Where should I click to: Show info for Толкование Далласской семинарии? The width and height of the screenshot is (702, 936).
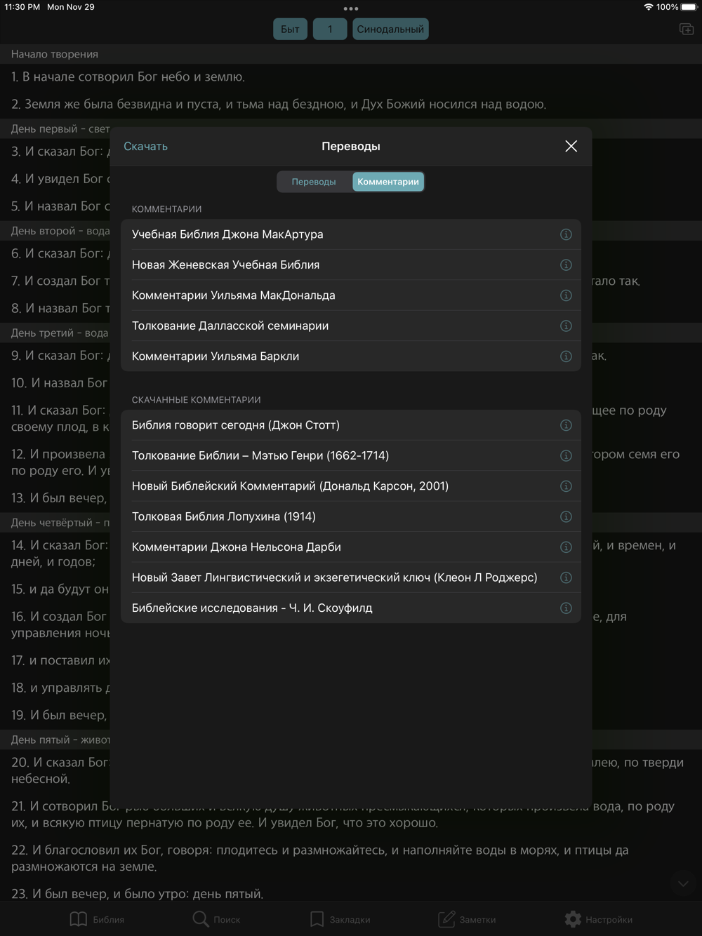566,326
